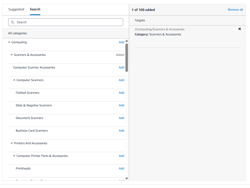The width and height of the screenshot is (250, 188).
Task: Collapse the Printers And Accessories category
Action: (x=11, y=143)
